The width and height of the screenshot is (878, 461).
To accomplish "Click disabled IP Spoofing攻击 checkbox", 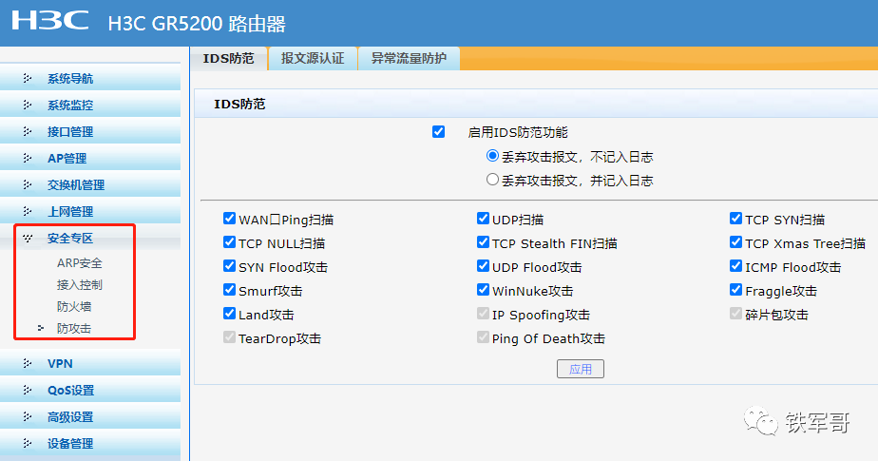I will [x=483, y=313].
